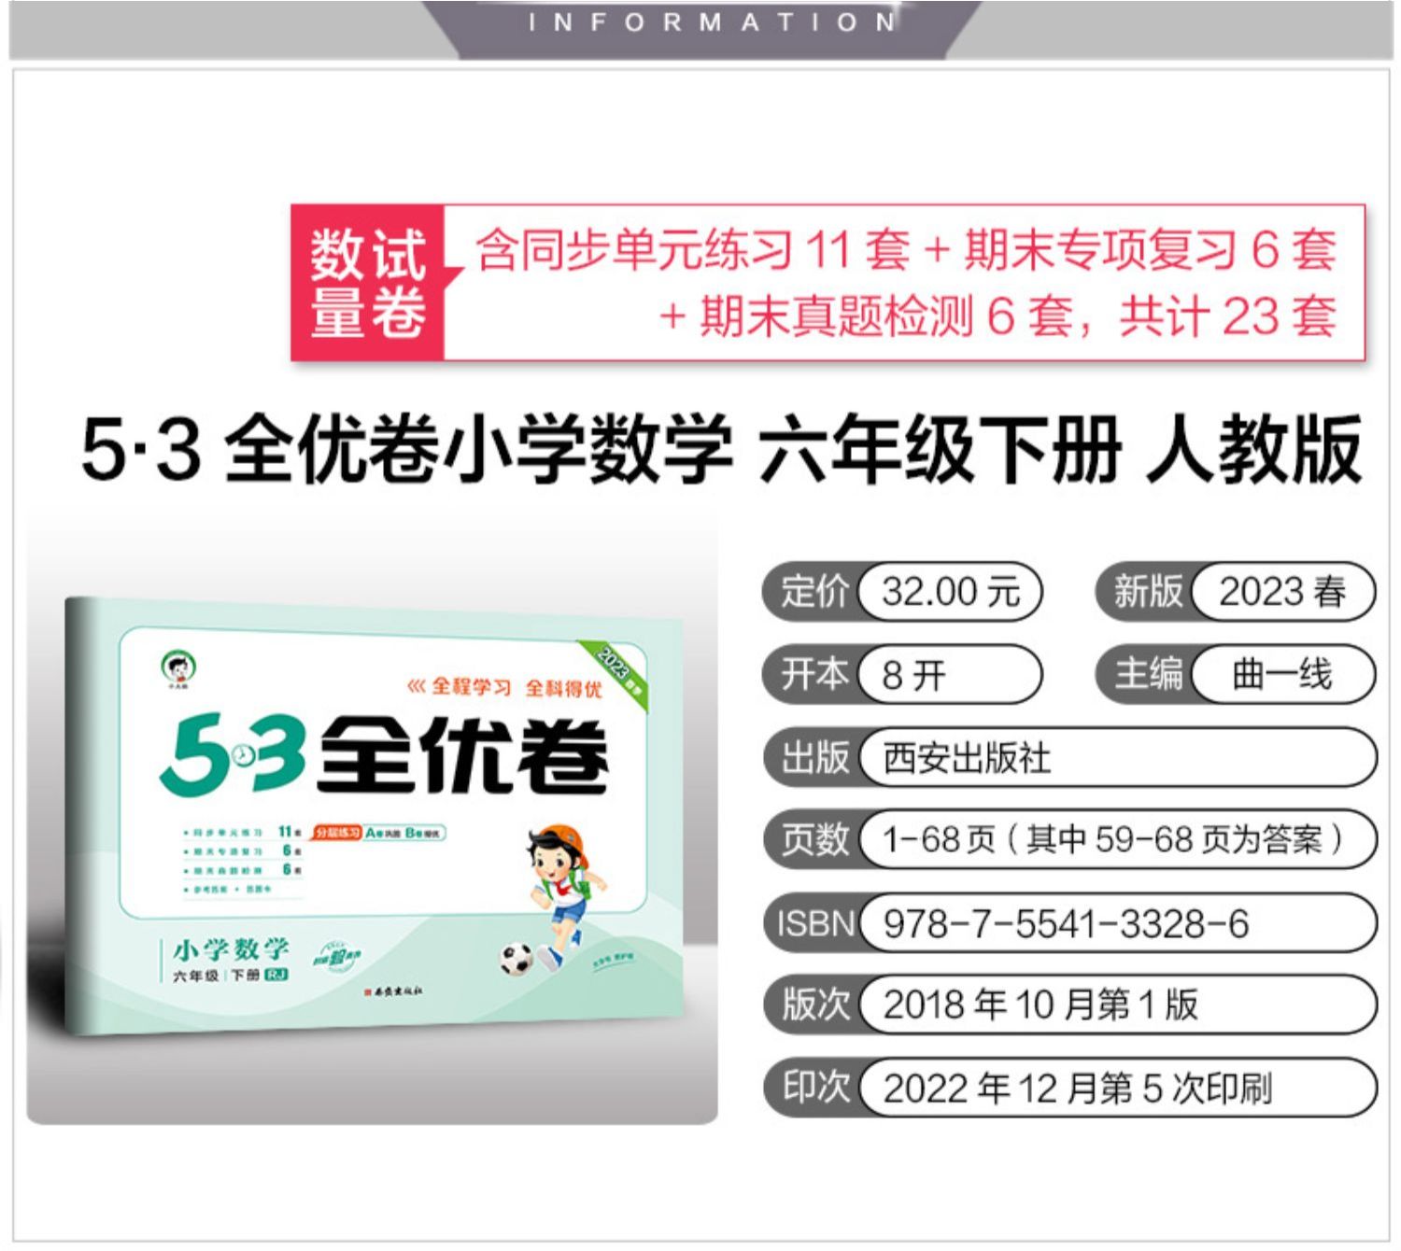Click the 页数 1-68页 page count field
The height and width of the screenshot is (1251, 1401).
[1070, 839]
